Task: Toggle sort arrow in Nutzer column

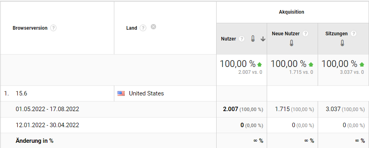Action: [x=263, y=39]
